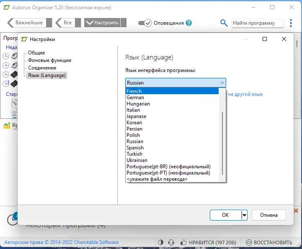The height and width of the screenshot is (249, 302).
Task: Click the НРАВИТСЯ thumbs-up button
Action: point(208,242)
